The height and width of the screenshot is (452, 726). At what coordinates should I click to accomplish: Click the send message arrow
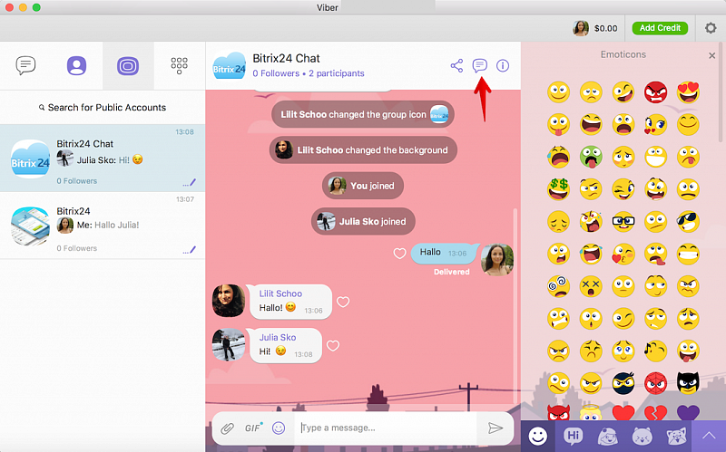[x=495, y=428]
